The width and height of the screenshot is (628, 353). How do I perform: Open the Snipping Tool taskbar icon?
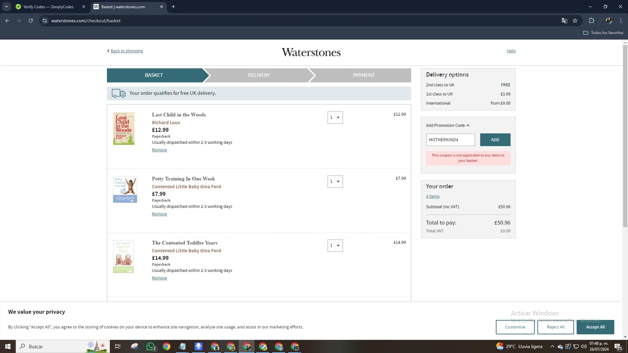pyautogui.click(x=134, y=346)
